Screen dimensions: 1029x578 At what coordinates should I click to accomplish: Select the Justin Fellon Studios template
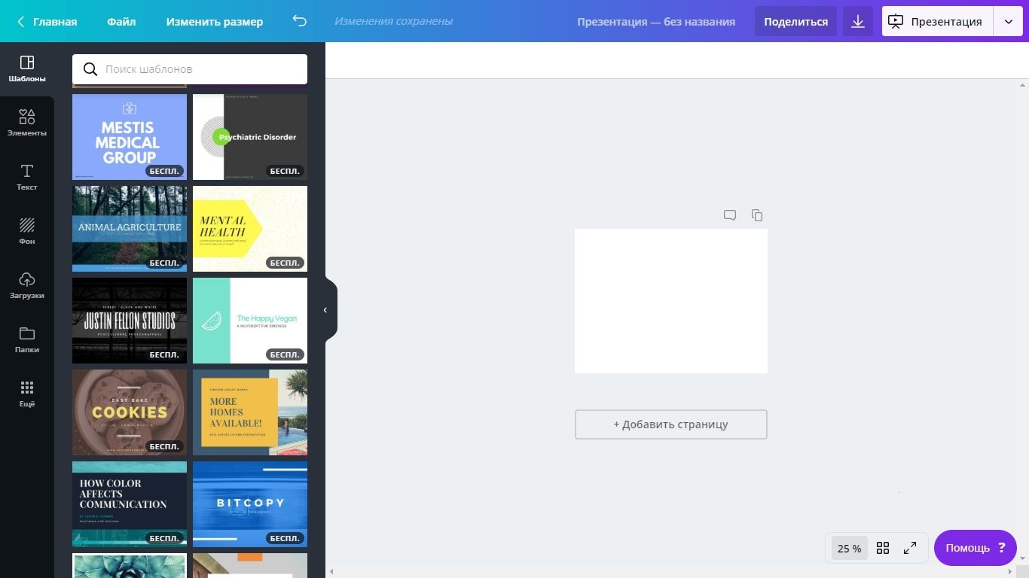tap(130, 321)
